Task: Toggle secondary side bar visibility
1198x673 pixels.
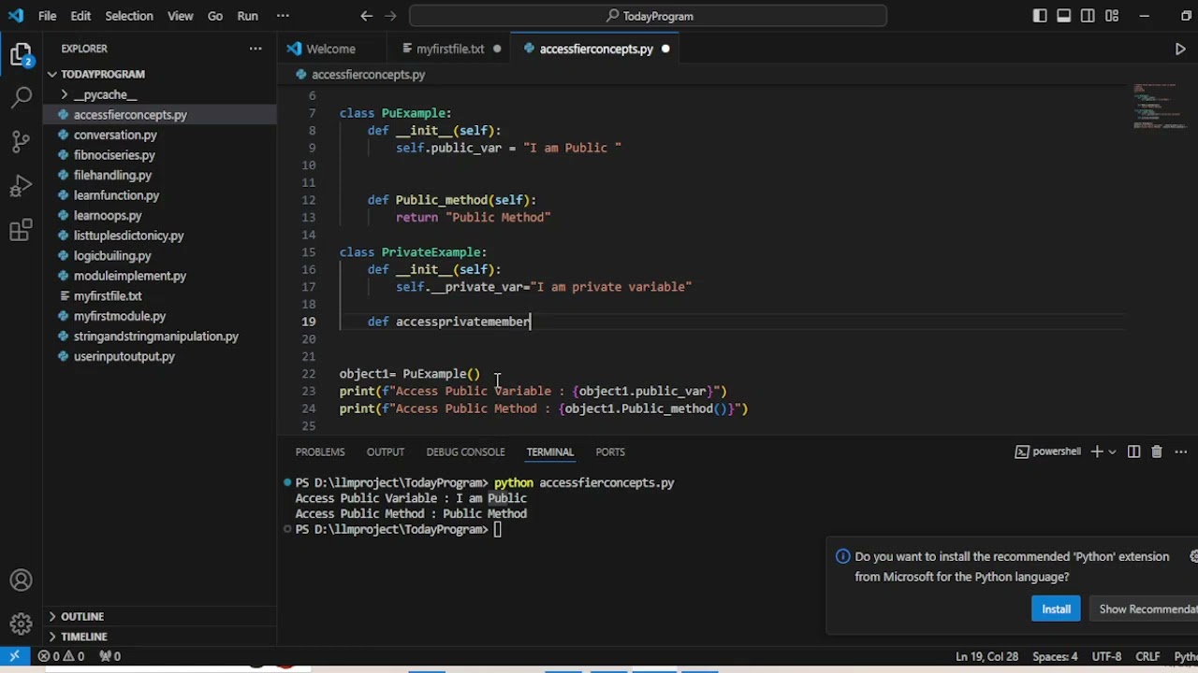Action: coord(1088,16)
